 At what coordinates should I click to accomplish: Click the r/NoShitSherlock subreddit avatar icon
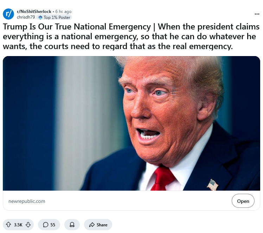point(8,14)
